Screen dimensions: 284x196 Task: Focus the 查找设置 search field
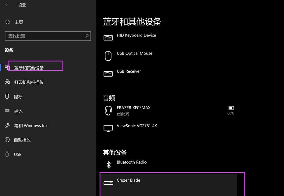pyautogui.click(x=48, y=36)
